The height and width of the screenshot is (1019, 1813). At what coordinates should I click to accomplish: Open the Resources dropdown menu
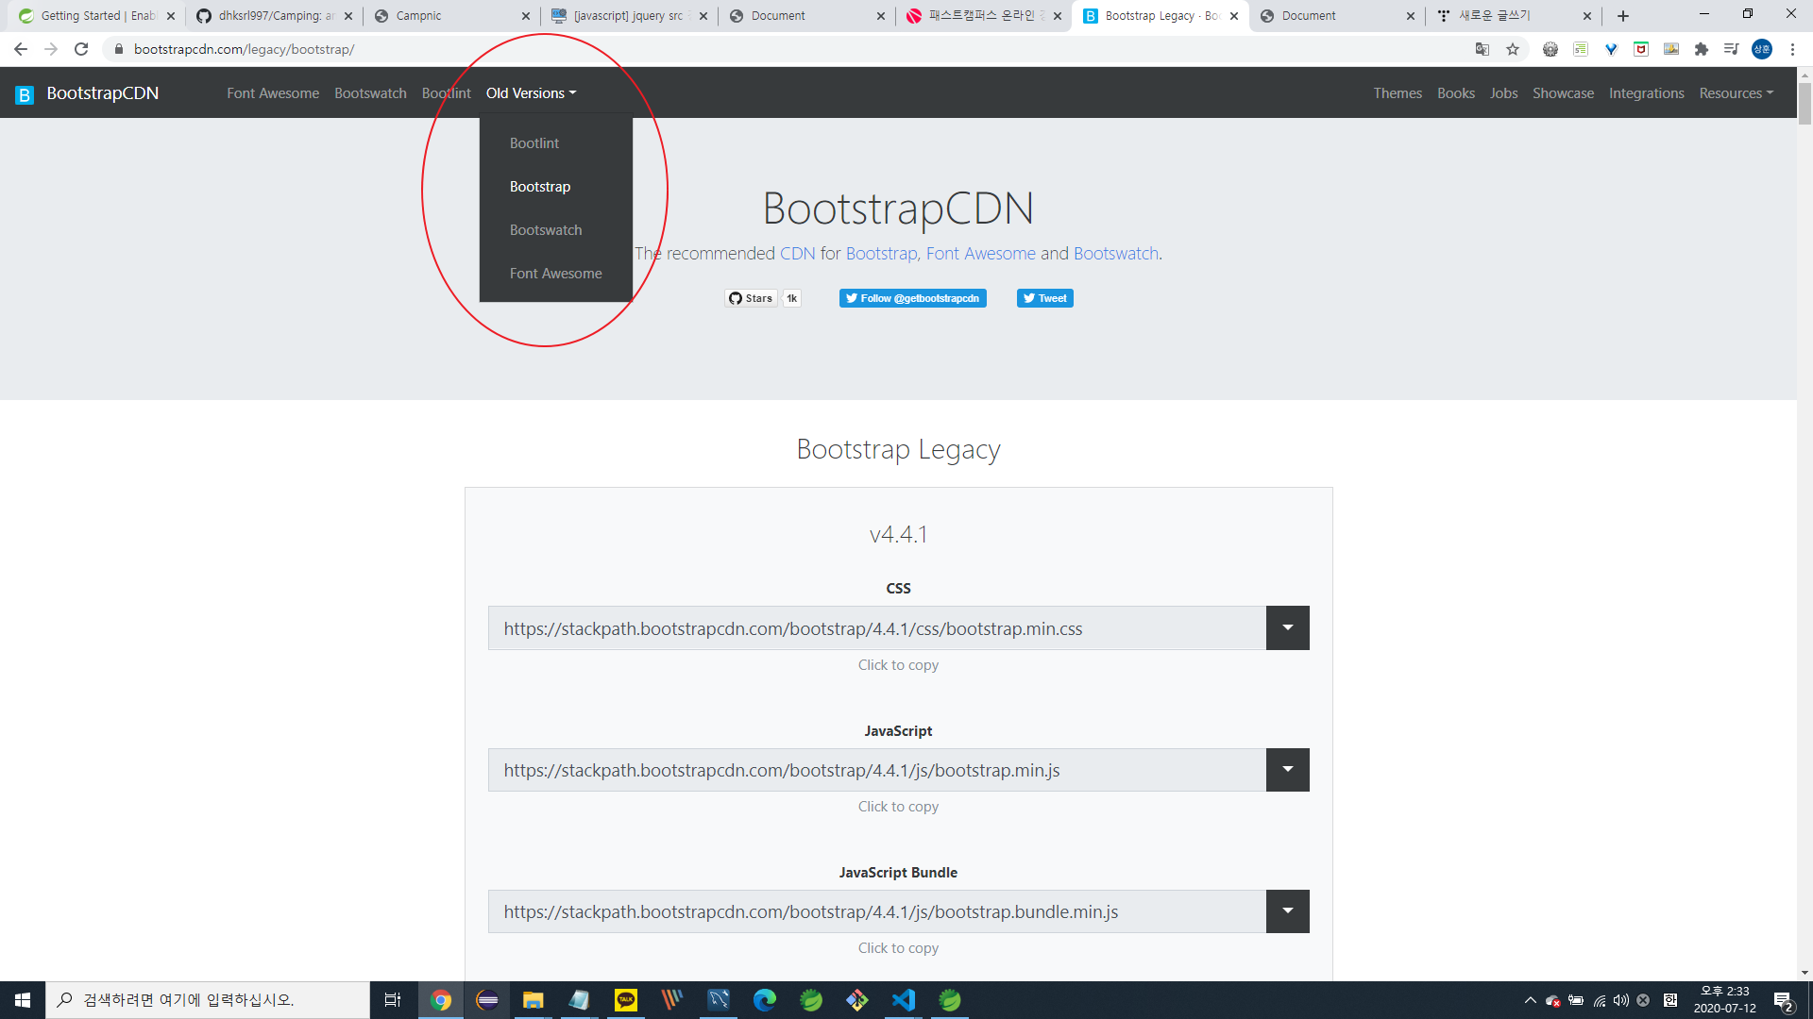click(x=1736, y=93)
